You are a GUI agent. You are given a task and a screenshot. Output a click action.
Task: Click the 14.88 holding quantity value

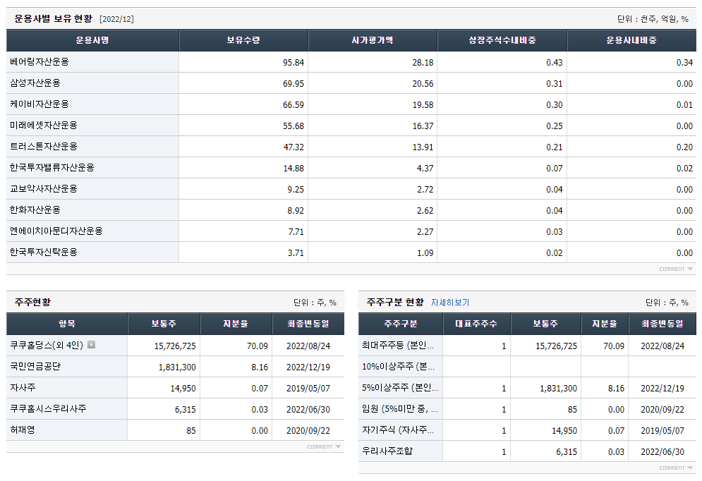(x=293, y=169)
